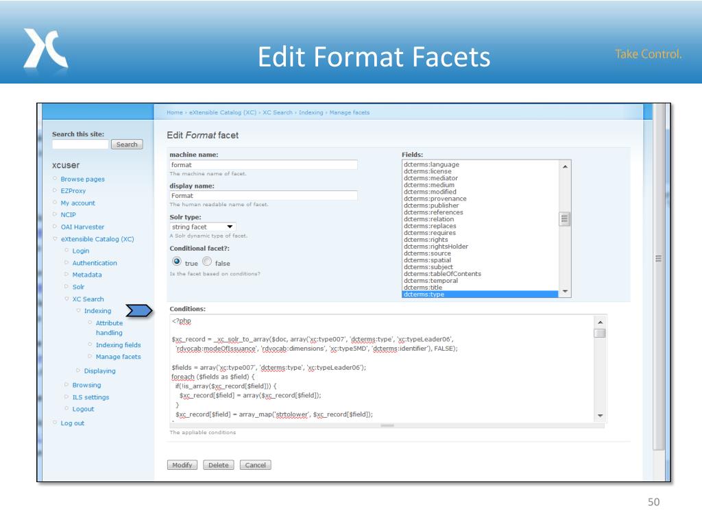Click Indexing breadcrumb link
This screenshot has width=702, height=526.
point(311,112)
